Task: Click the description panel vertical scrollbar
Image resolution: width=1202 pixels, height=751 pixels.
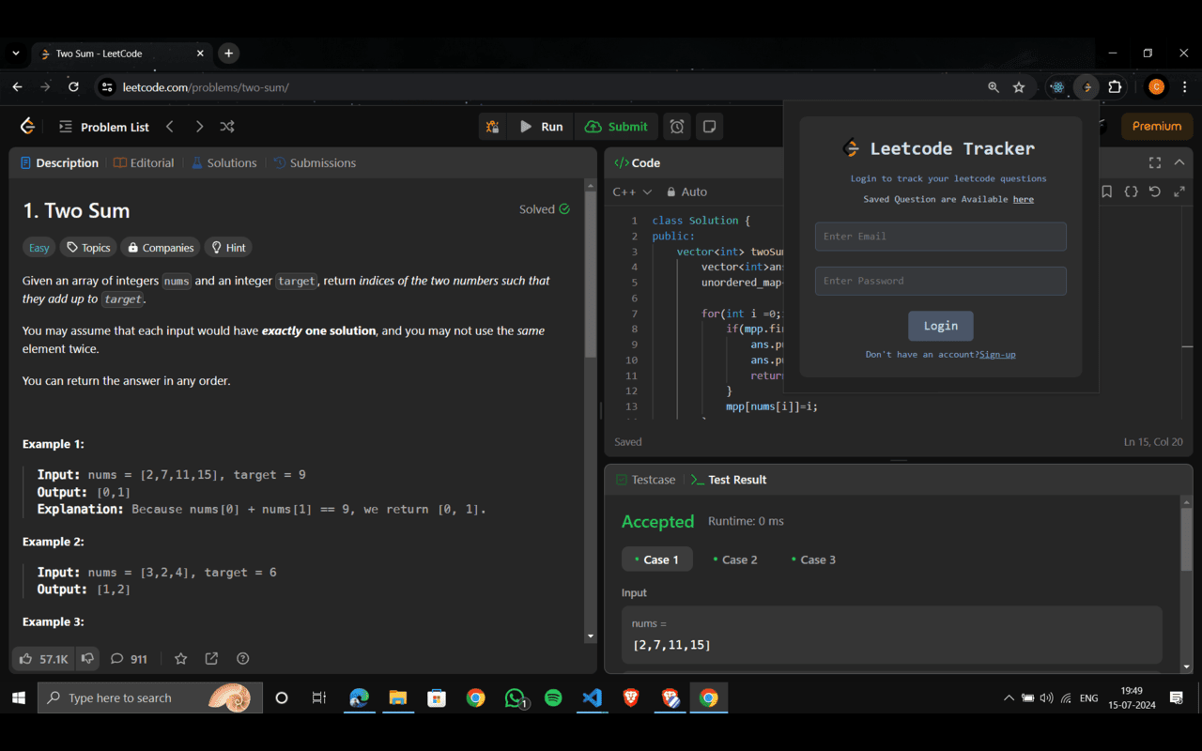Action: (591, 274)
